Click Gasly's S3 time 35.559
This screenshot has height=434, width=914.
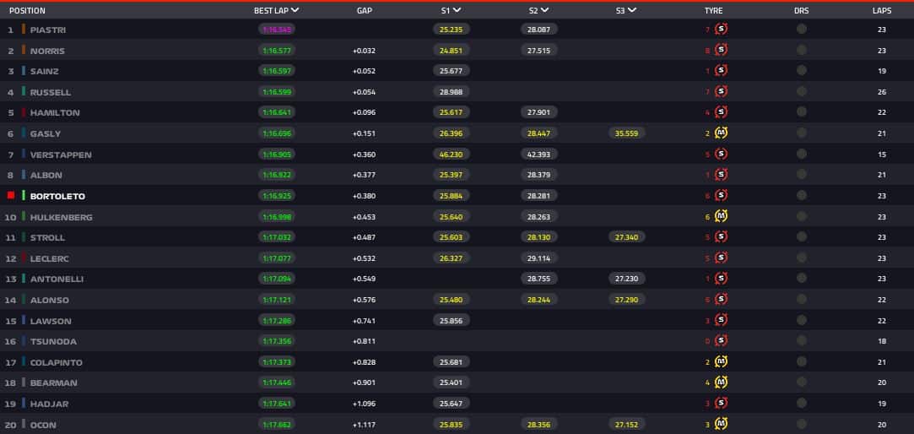[x=626, y=133]
